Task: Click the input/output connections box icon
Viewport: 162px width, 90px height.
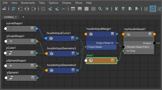Action: 27,9
